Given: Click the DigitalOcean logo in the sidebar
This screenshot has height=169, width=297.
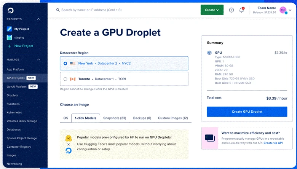Looking at the screenshot, I should tap(11, 10).
